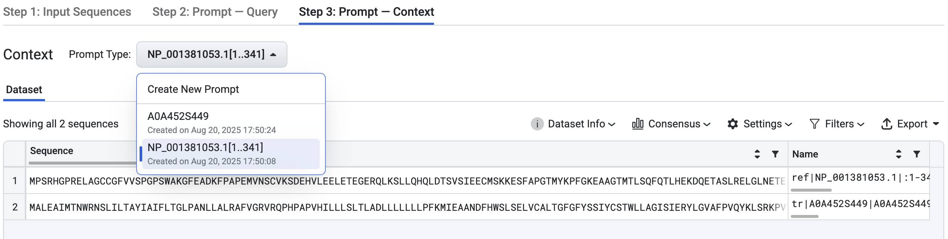Image resolution: width=948 pixels, height=239 pixels.
Task: Switch to the Step 1: Input Sequences tab
Action: point(67,12)
